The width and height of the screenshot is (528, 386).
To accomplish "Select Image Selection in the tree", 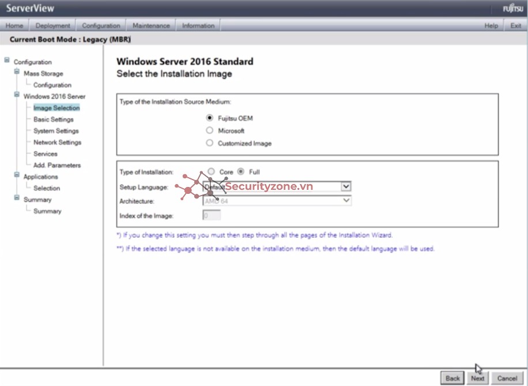I will 56,108.
